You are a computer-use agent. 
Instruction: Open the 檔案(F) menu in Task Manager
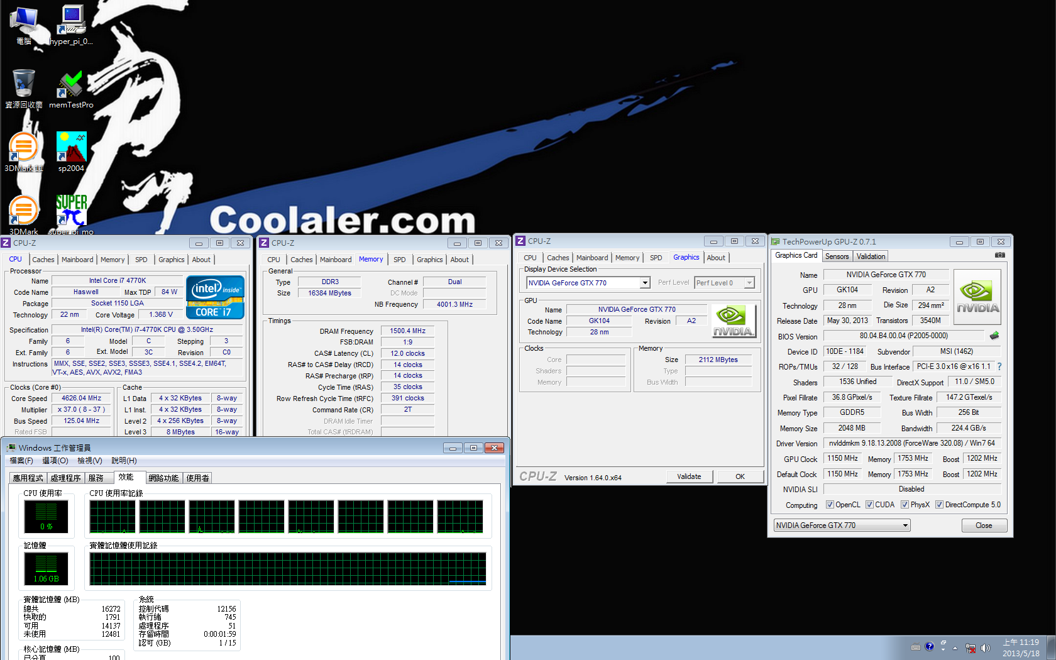point(21,461)
